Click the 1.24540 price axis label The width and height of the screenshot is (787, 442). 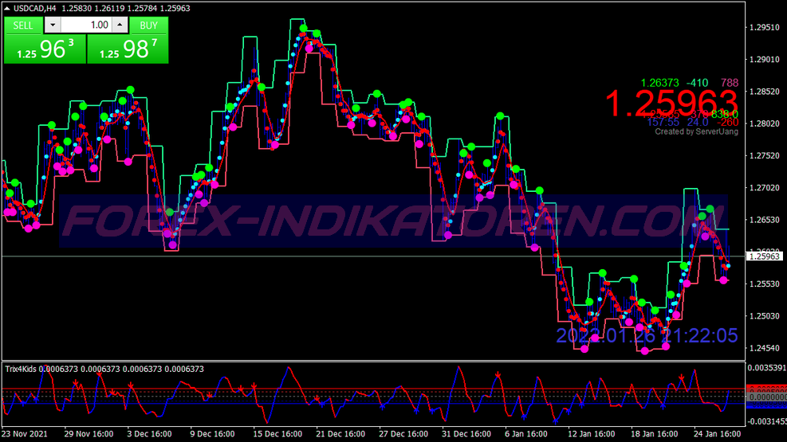765,348
